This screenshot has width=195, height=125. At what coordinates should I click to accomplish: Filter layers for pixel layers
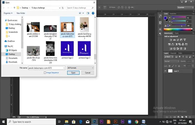tap(176, 57)
